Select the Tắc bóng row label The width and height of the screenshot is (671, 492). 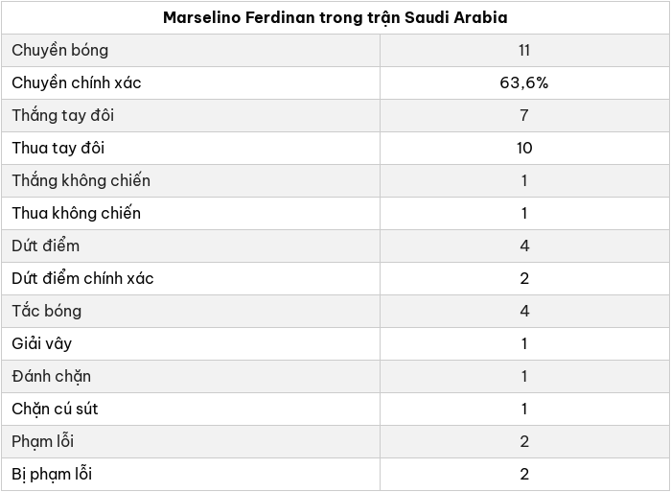pos(47,311)
